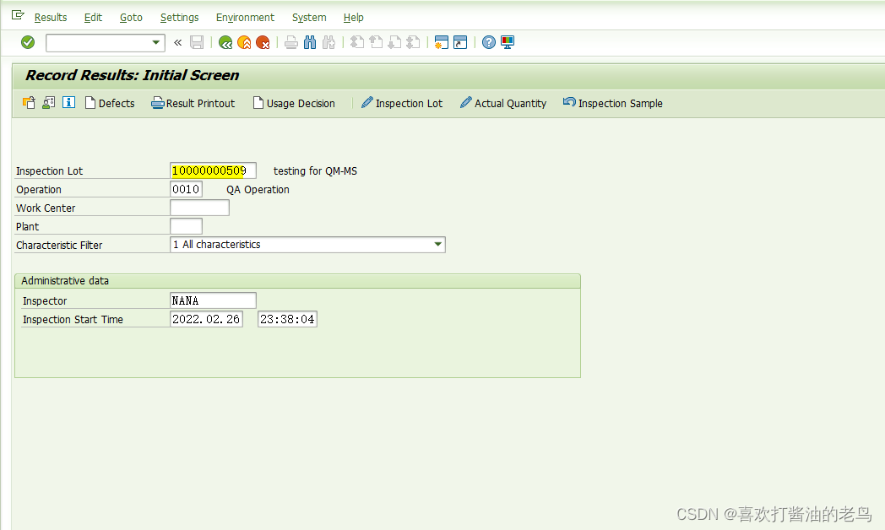Click the inspection start time field 23:38:04
Screen dimensions: 885x530
coord(287,319)
